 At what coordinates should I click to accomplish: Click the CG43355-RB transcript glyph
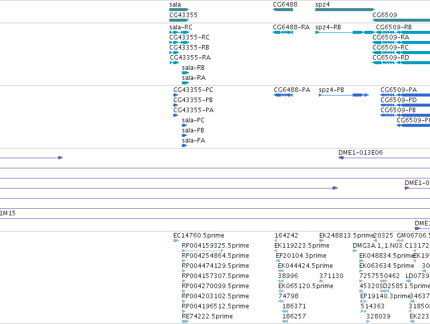(174, 53)
